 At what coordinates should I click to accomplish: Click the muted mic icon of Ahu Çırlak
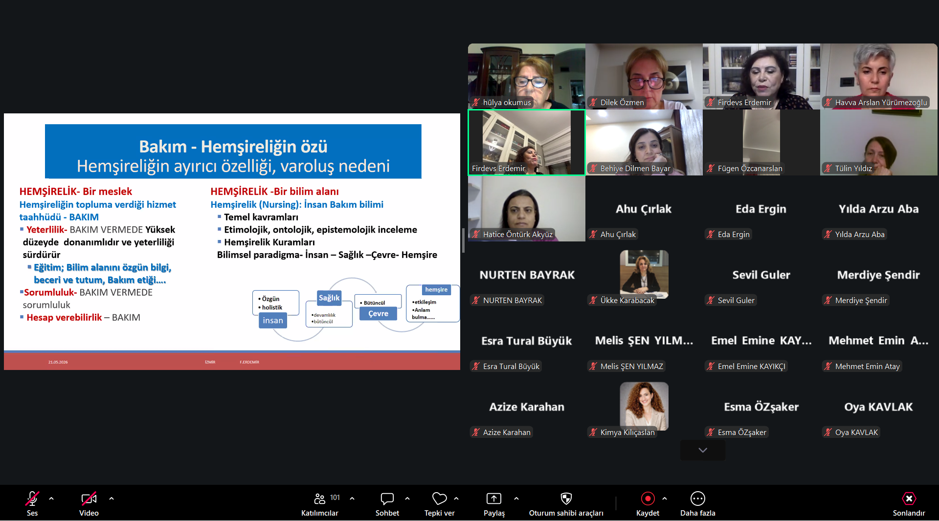pyautogui.click(x=593, y=234)
